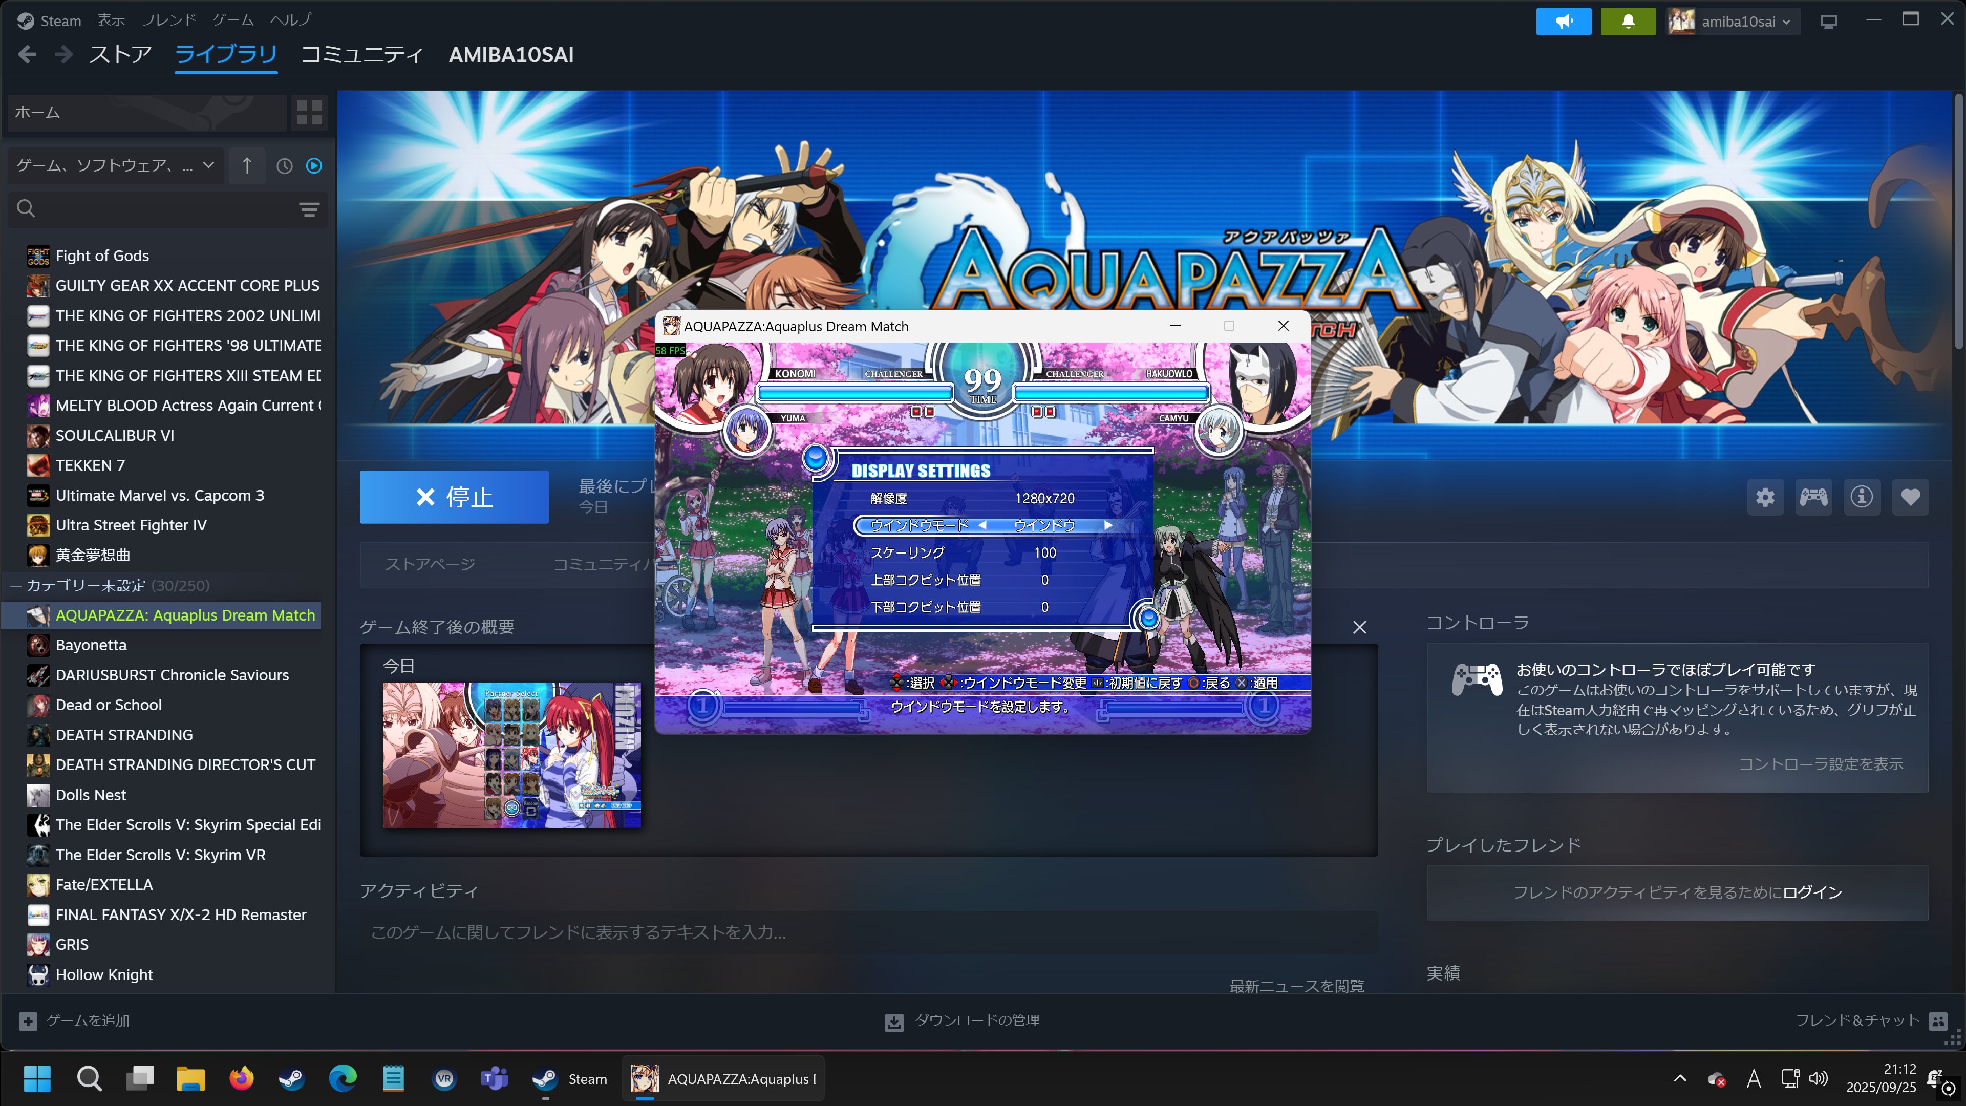Switch to the Community tab

coord(362,55)
